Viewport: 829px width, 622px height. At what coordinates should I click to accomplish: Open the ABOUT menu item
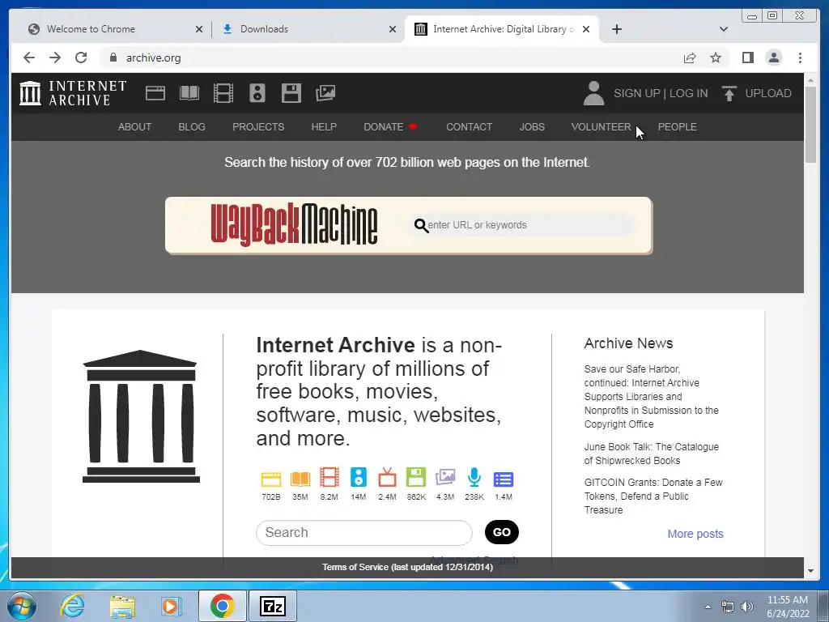coord(134,127)
